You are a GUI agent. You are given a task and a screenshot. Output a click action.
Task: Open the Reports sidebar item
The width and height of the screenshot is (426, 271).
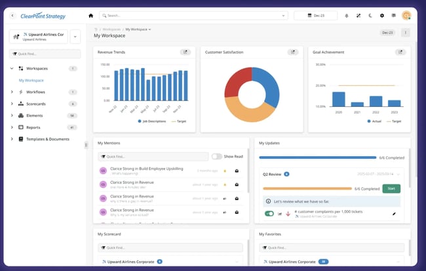pos(35,127)
